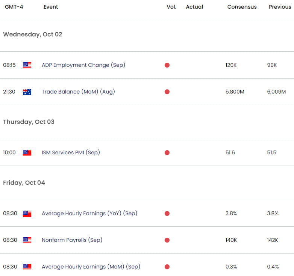294x276 pixels.
Task: Open the ADP Employment Change (Sep) event
Action: click(x=83, y=65)
